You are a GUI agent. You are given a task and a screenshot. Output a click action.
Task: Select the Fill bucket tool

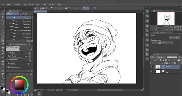coord(3,61)
